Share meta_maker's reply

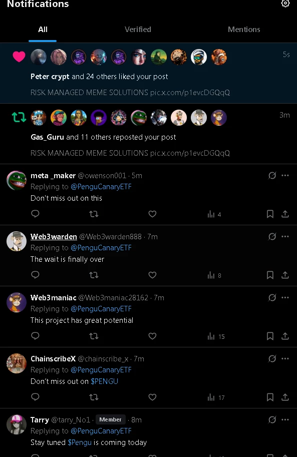(x=285, y=214)
